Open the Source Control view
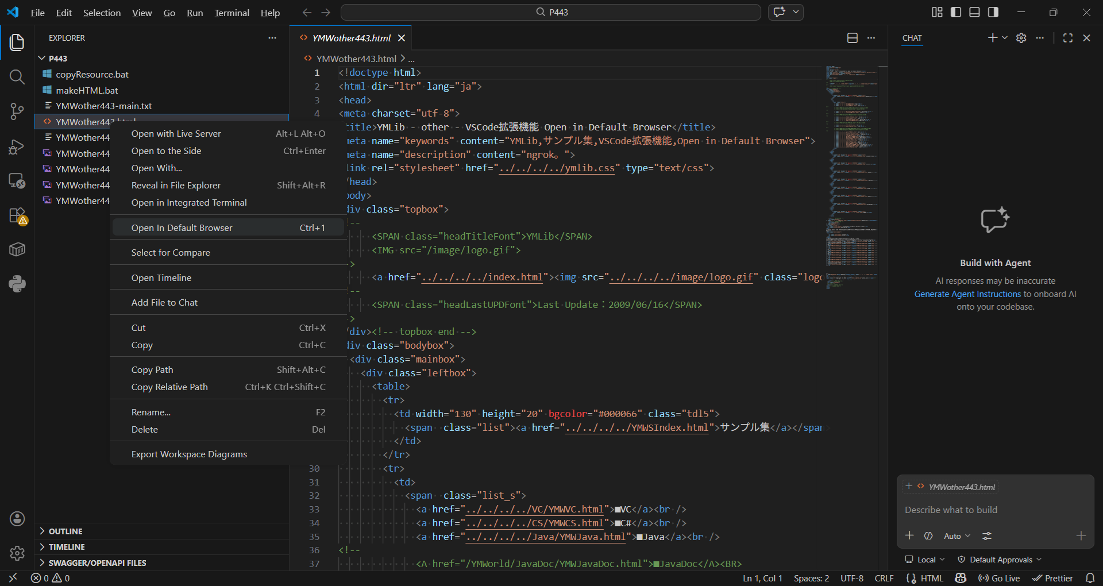The height and width of the screenshot is (586, 1103). pyautogui.click(x=17, y=111)
